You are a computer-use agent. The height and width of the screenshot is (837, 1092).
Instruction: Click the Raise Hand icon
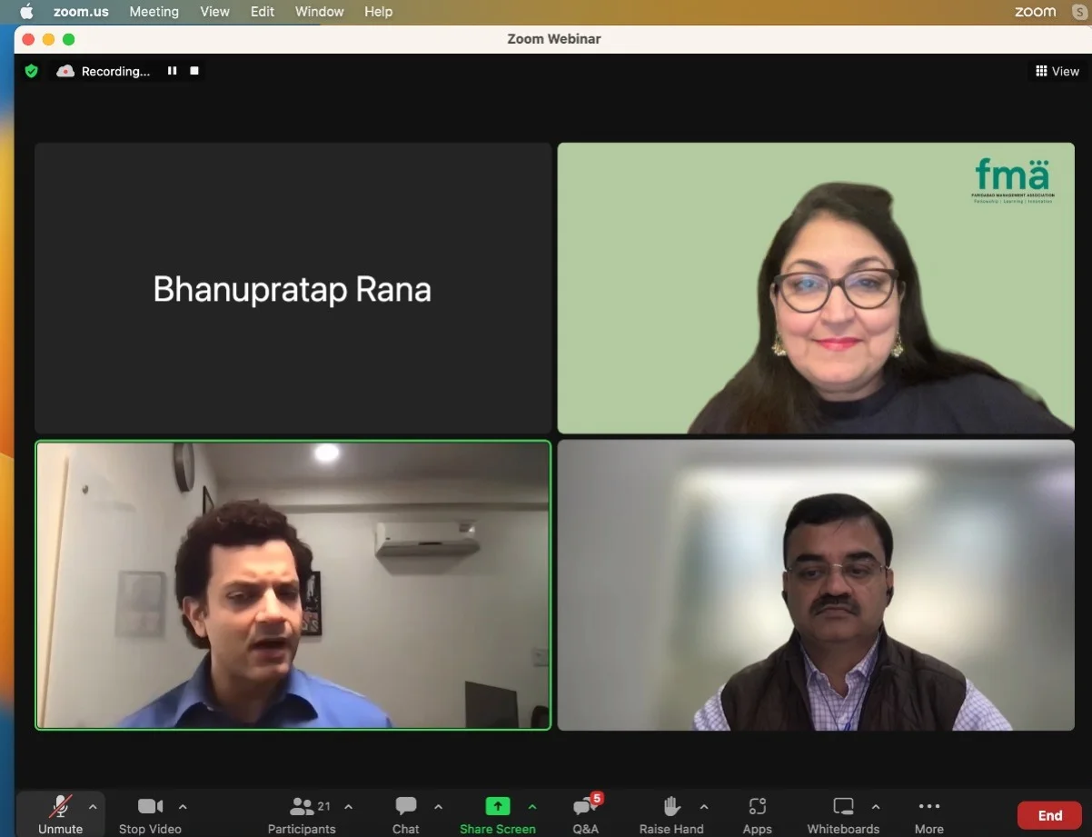click(671, 806)
